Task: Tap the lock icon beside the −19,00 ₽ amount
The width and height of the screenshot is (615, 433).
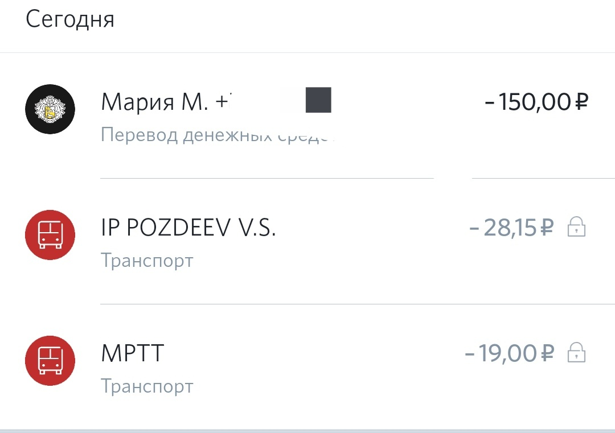Action: point(576,353)
